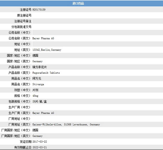Select address text 13342, Berlin, Germany
The height and width of the screenshot is (150, 163).
pos(47,50)
